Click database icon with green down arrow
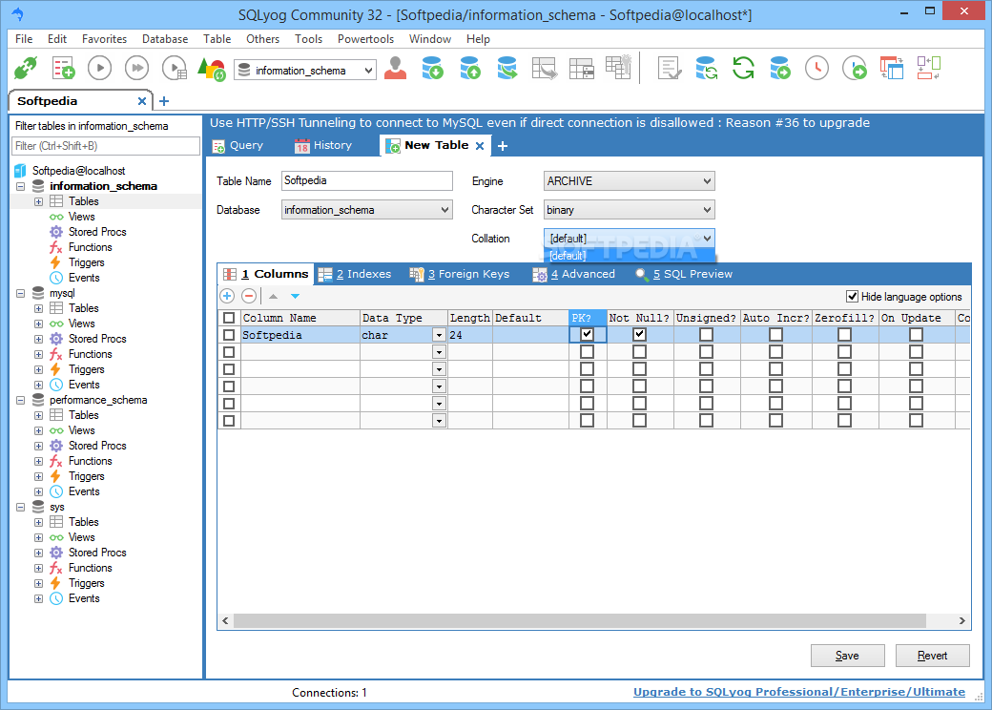 (x=433, y=68)
